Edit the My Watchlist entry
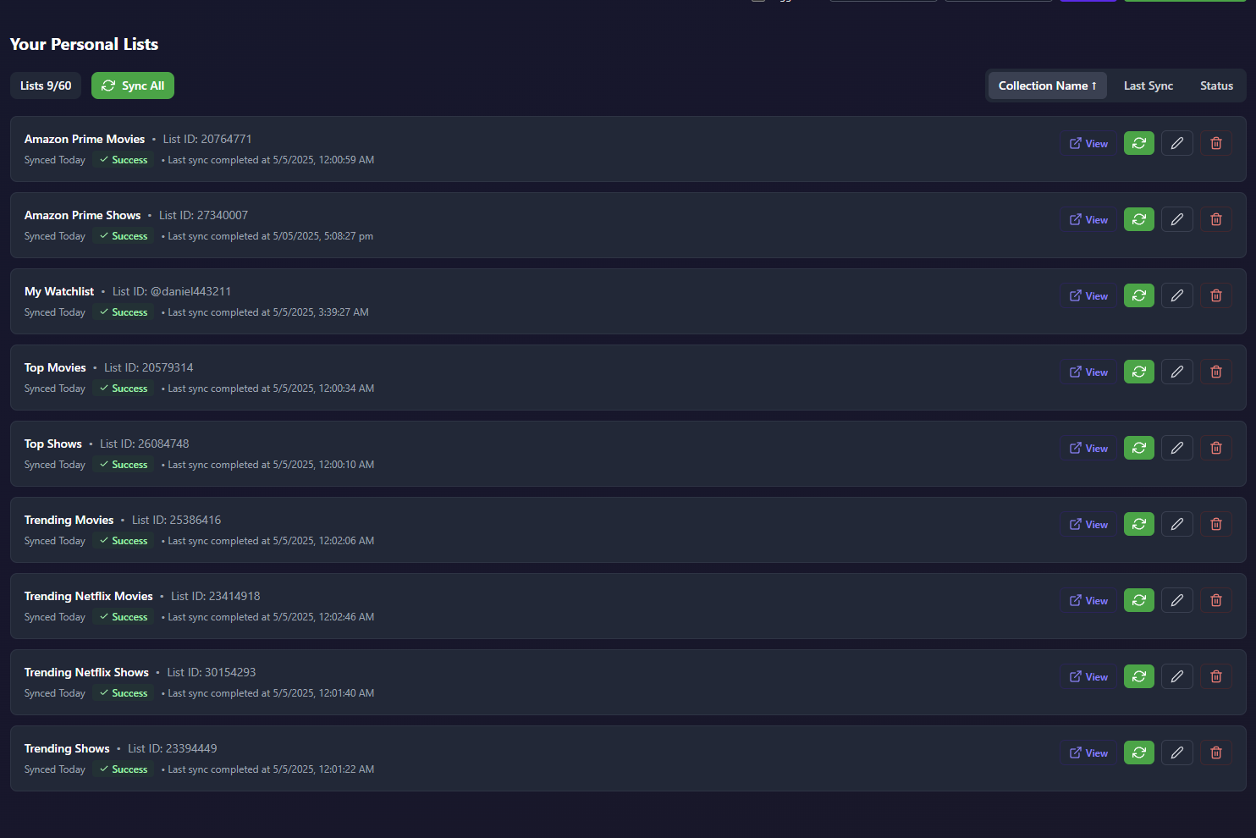The image size is (1256, 838). pos(1176,295)
